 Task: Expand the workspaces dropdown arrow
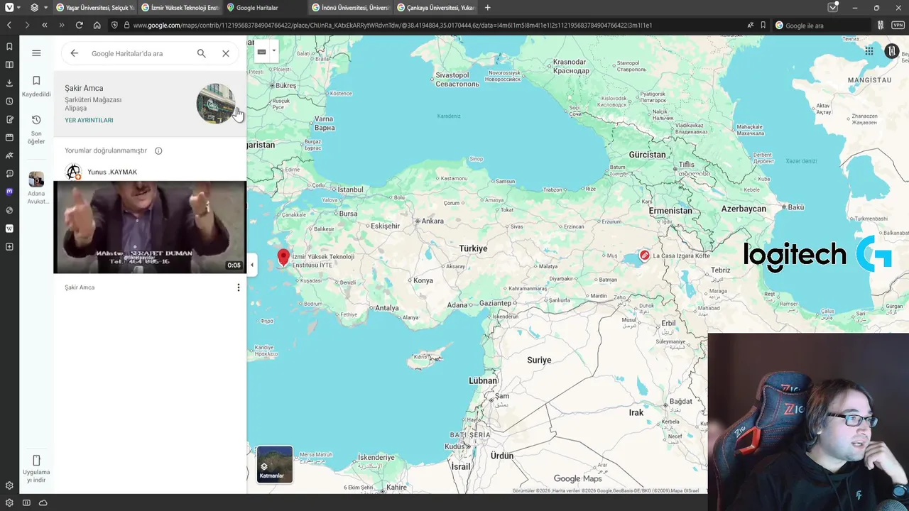pos(46,8)
